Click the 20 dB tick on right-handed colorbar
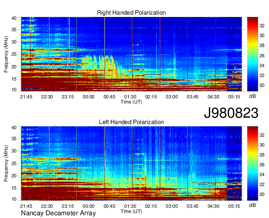 click(x=262, y=85)
